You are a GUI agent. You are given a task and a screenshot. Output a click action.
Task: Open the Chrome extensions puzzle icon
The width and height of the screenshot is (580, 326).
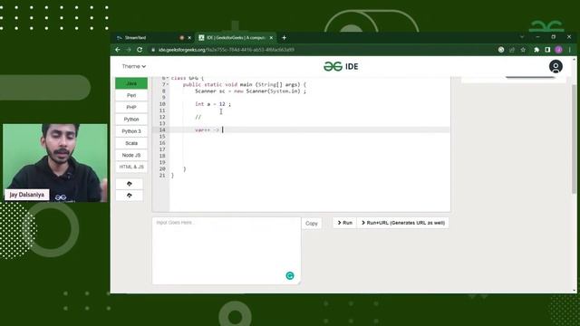(536, 50)
